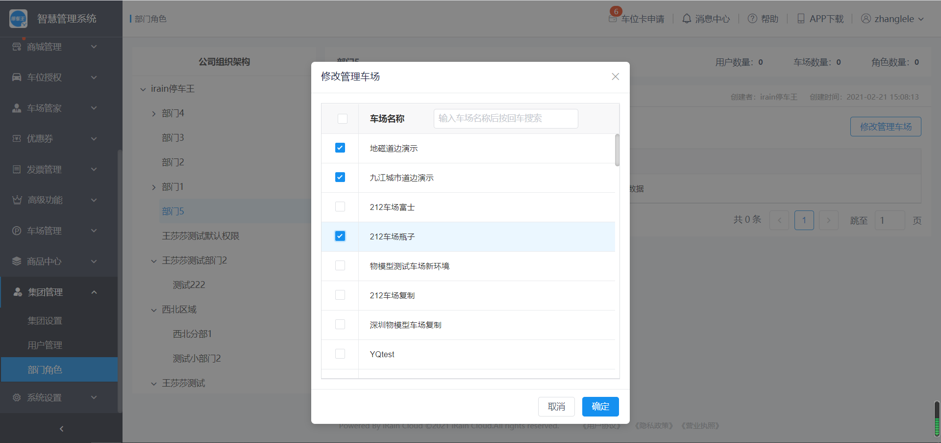941x443 pixels.
Task: Check 物模型测试车场新环境 checkbox
Action: pyautogui.click(x=340, y=265)
